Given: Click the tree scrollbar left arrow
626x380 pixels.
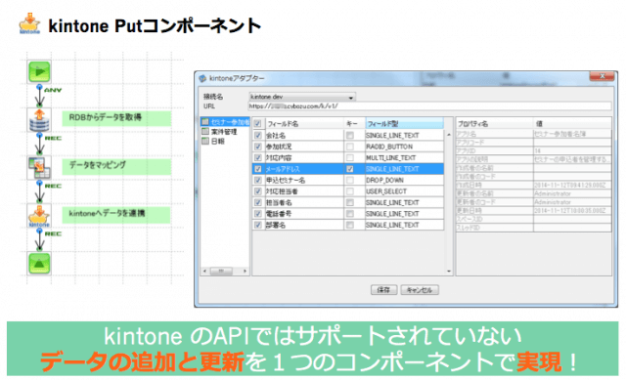Looking at the screenshot, I should [204, 272].
